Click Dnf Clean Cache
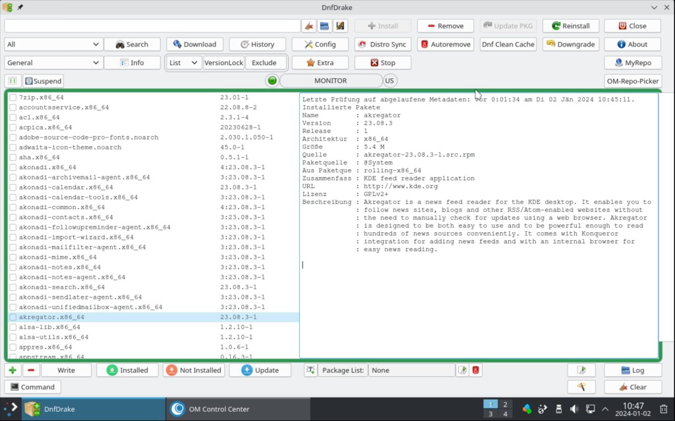Viewport: 675px width, 421px height. 508,44
